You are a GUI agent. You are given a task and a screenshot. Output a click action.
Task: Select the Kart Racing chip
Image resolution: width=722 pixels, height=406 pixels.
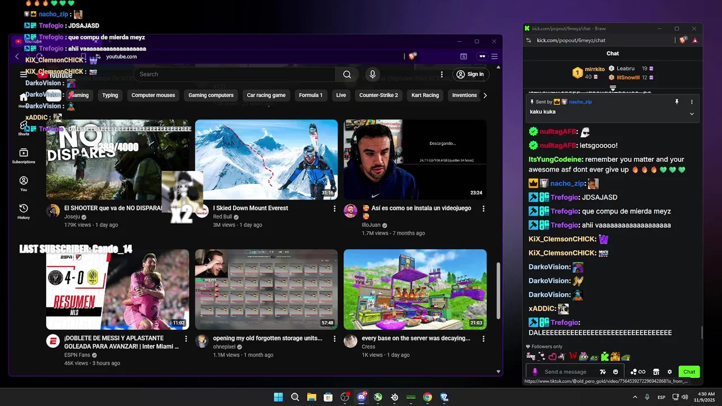pyautogui.click(x=425, y=95)
